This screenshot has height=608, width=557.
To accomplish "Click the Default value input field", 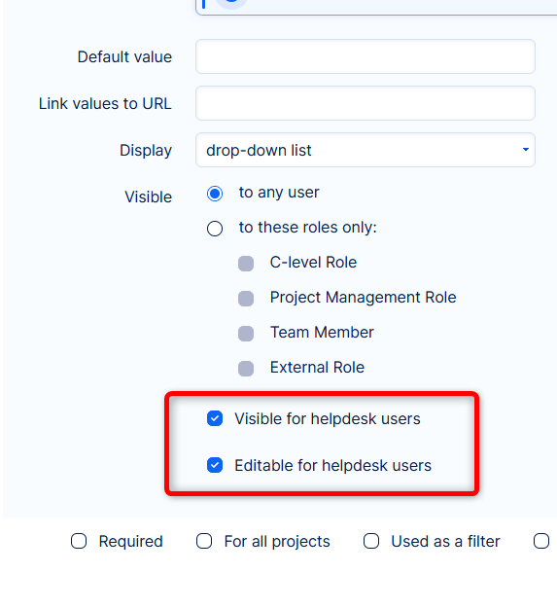I will click(366, 56).
